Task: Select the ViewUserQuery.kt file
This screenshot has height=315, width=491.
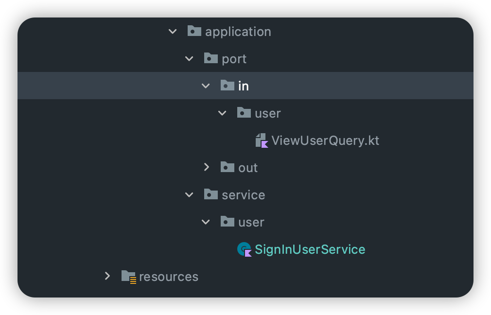Action: pyautogui.click(x=325, y=141)
